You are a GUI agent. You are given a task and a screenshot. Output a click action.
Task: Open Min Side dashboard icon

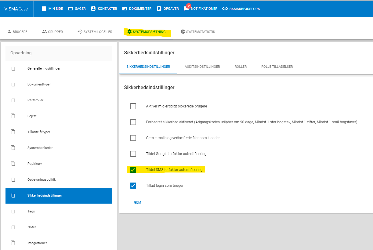coord(44,9)
